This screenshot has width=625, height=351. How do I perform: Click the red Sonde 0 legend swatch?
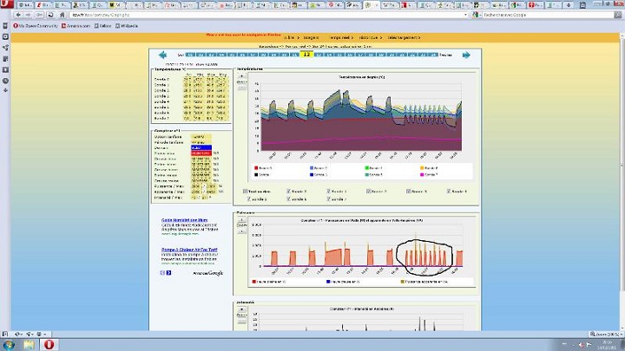coord(255,167)
